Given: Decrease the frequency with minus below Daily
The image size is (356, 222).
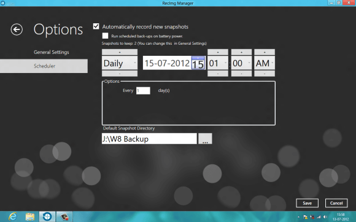Looking at the screenshot, I should point(120,74).
